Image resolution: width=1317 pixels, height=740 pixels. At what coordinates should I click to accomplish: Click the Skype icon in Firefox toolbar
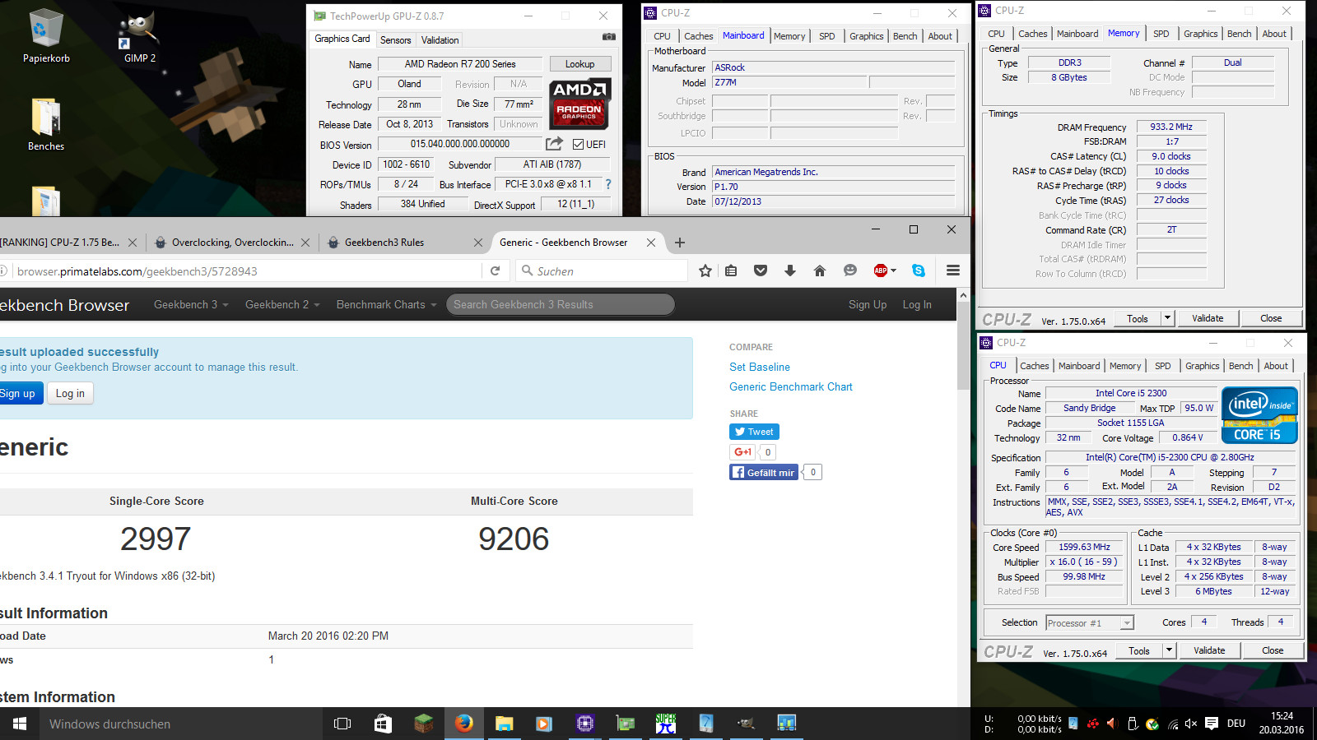pos(919,271)
